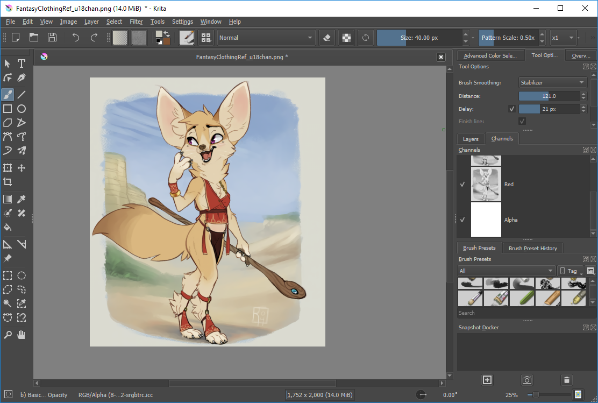Expand the Stabilizer brush smoothing dropdown
This screenshot has width=598, height=403.
[x=553, y=82]
